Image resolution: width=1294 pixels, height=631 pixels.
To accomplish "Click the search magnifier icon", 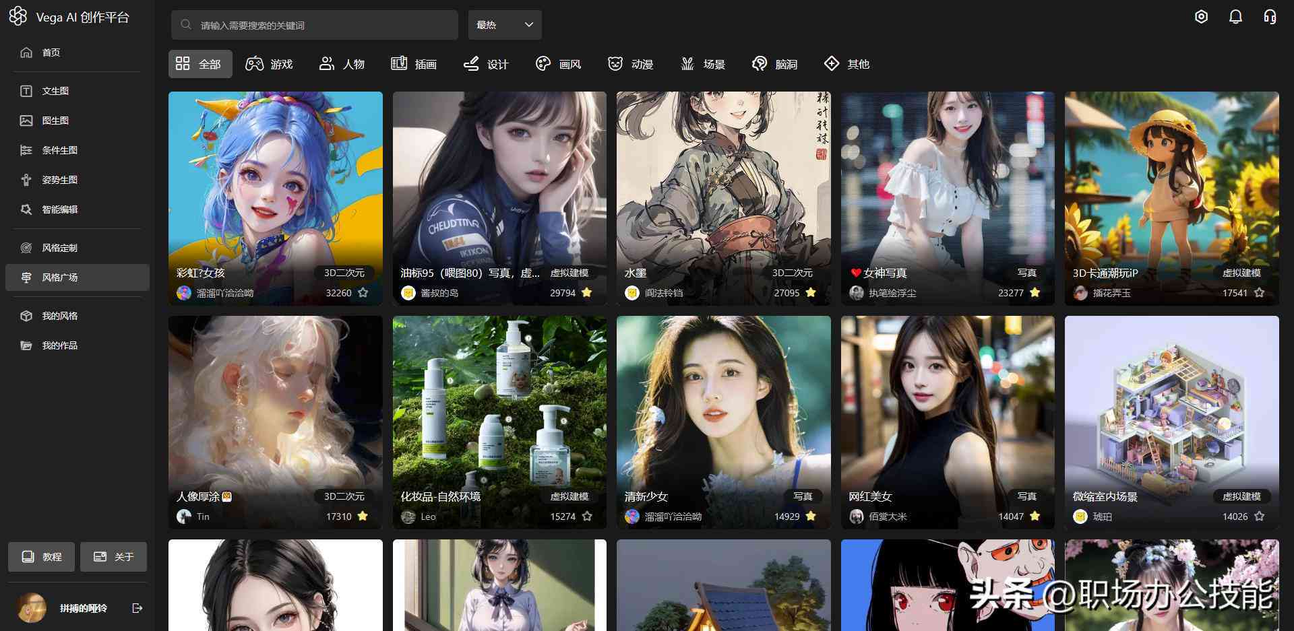I will [x=186, y=25].
